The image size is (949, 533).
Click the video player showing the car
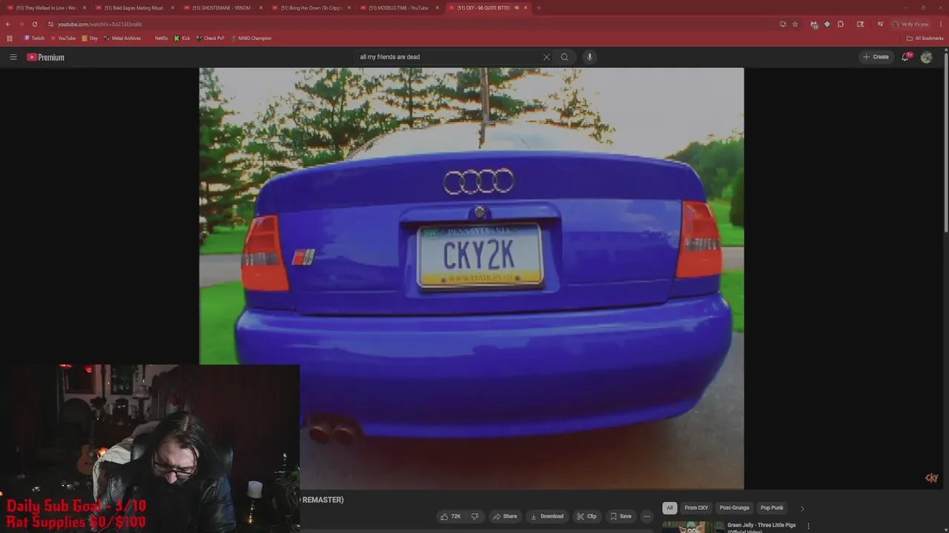click(x=472, y=278)
